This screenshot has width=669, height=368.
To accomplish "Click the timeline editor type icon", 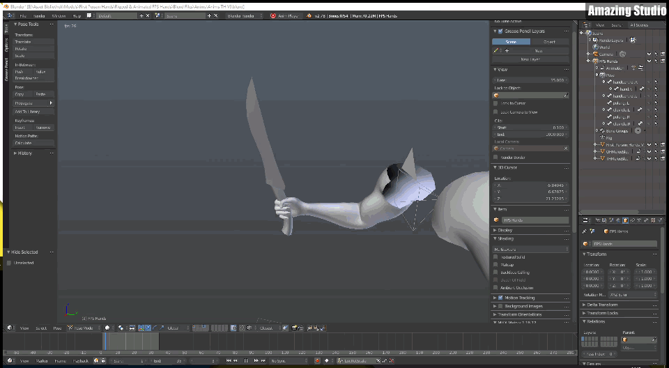I will (10, 361).
